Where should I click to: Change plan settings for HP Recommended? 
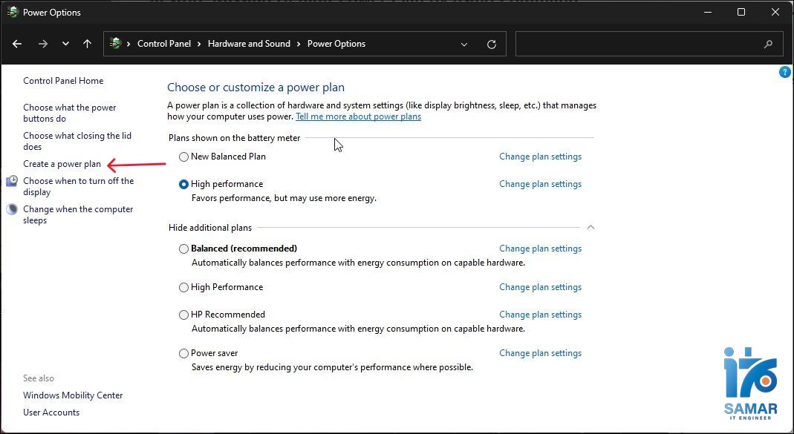tap(540, 315)
